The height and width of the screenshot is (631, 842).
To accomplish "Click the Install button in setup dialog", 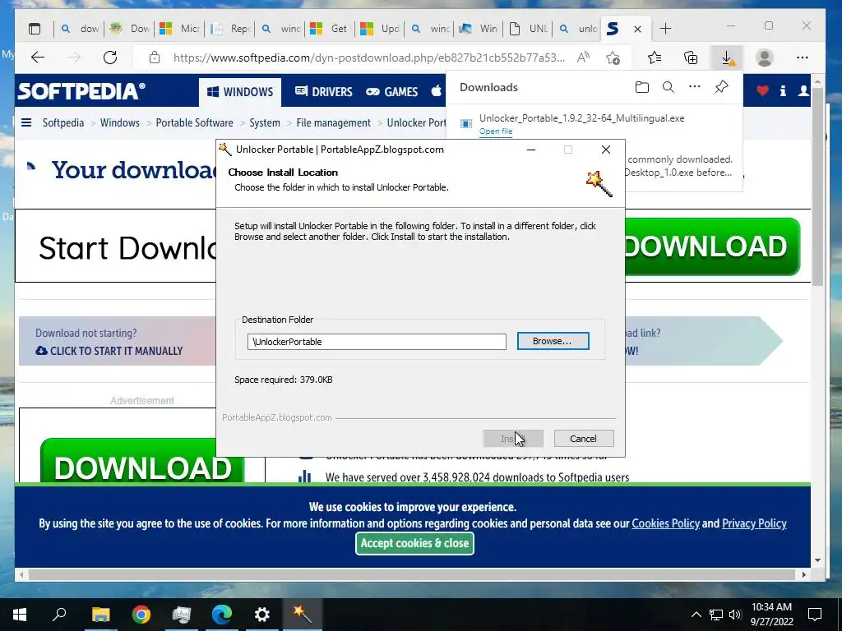I will (x=513, y=439).
